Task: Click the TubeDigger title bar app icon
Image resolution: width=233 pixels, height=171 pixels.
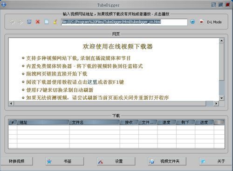Action: pyautogui.click(x=3, y=5)
